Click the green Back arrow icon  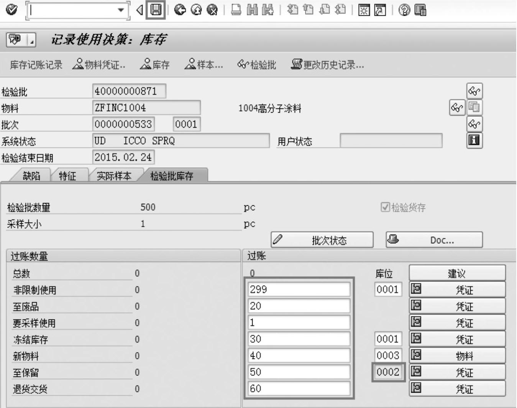coord(180,10)
